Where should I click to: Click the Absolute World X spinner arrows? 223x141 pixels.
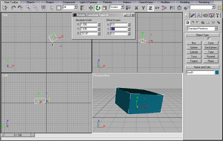[99, 24]
